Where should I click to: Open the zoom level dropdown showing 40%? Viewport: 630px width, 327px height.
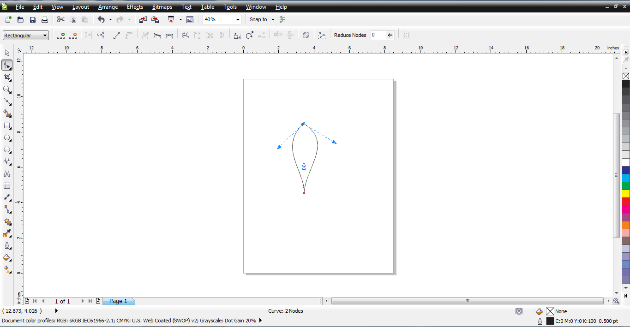[x=238, y=19]
